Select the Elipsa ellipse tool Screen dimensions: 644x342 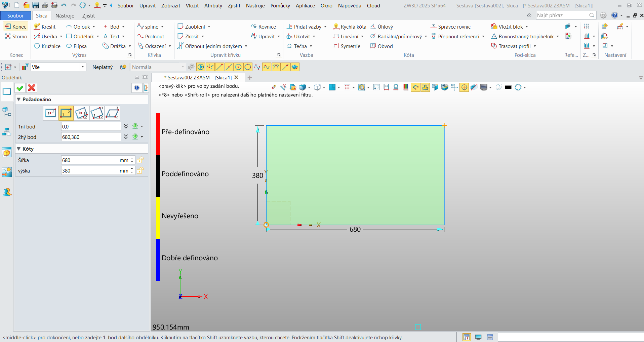pyautogui.click(x=76, y=46)
